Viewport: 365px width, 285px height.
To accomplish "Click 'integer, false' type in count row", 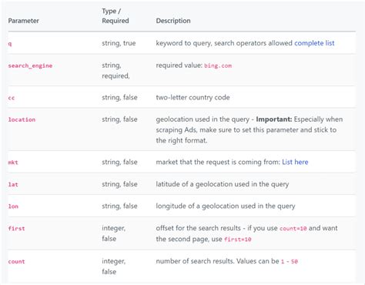I will 114,267.
